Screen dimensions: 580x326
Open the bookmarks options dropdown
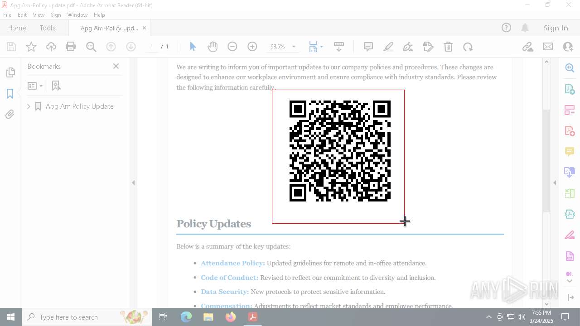click(x=35, y=86)
